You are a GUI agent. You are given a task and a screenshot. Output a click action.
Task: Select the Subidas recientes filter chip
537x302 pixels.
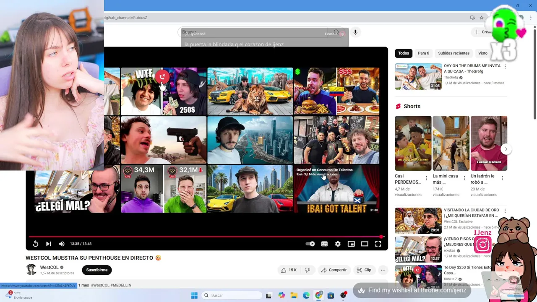point(454,53)
